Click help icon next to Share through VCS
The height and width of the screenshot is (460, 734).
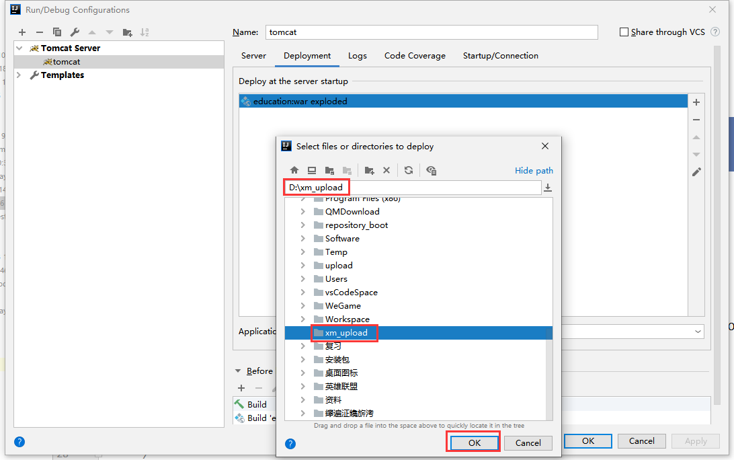point(715,32)
